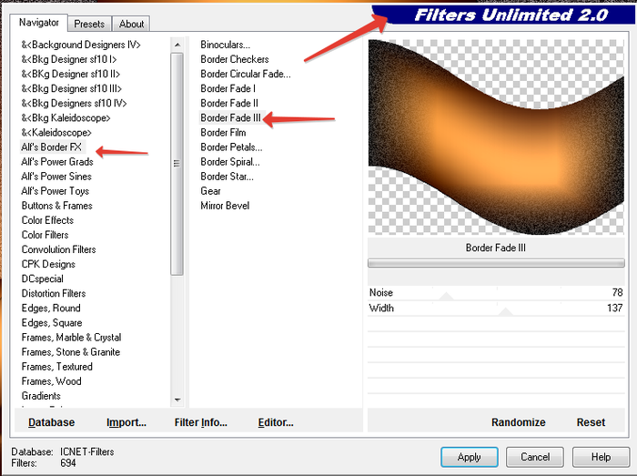Choose the Border Fade III filter
Screen dimensions: 637x476
[x=231, y=117]
